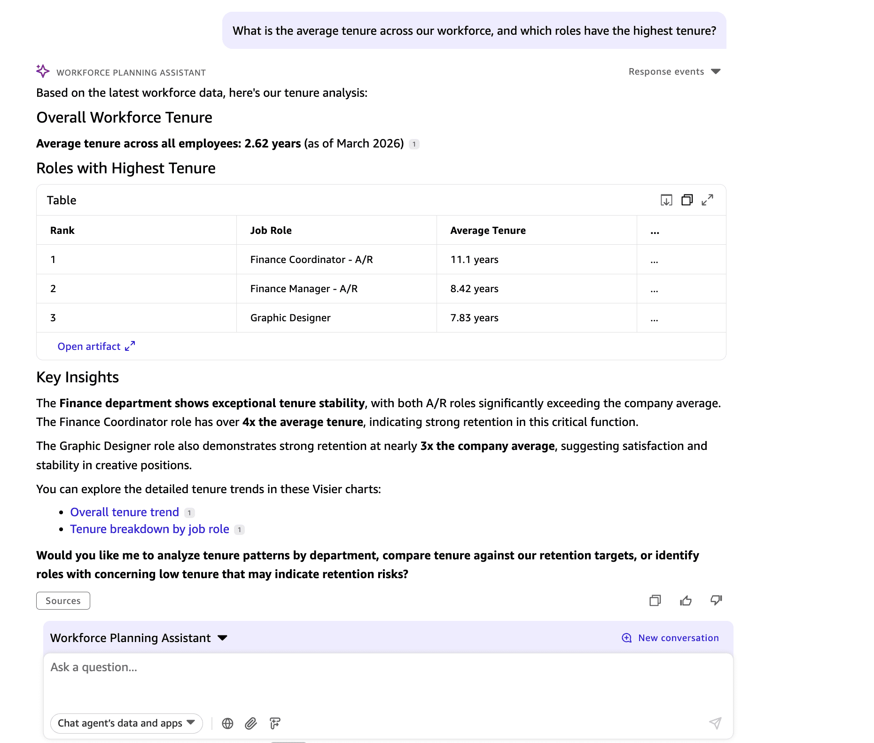Viewport: 874px width, 743px height.
Task: Copy the table to clipboard
Action: click(x=687, y=200)
